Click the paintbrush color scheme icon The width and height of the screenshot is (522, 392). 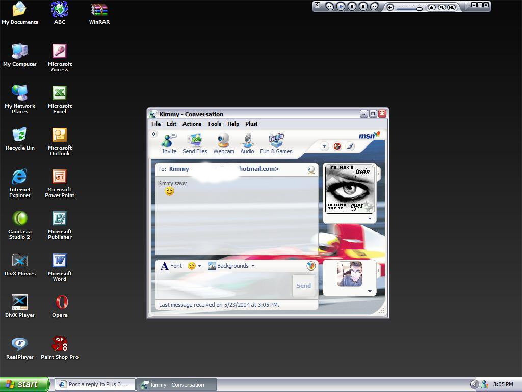point(350,146)
